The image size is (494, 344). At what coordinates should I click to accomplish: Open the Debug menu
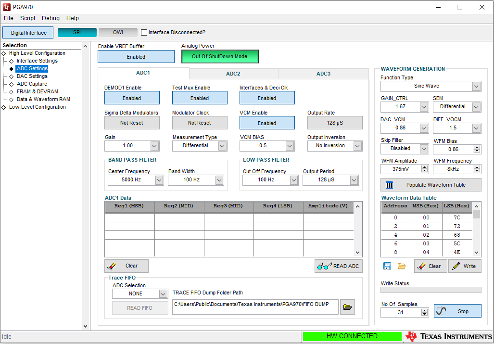[x=51, y=18]
